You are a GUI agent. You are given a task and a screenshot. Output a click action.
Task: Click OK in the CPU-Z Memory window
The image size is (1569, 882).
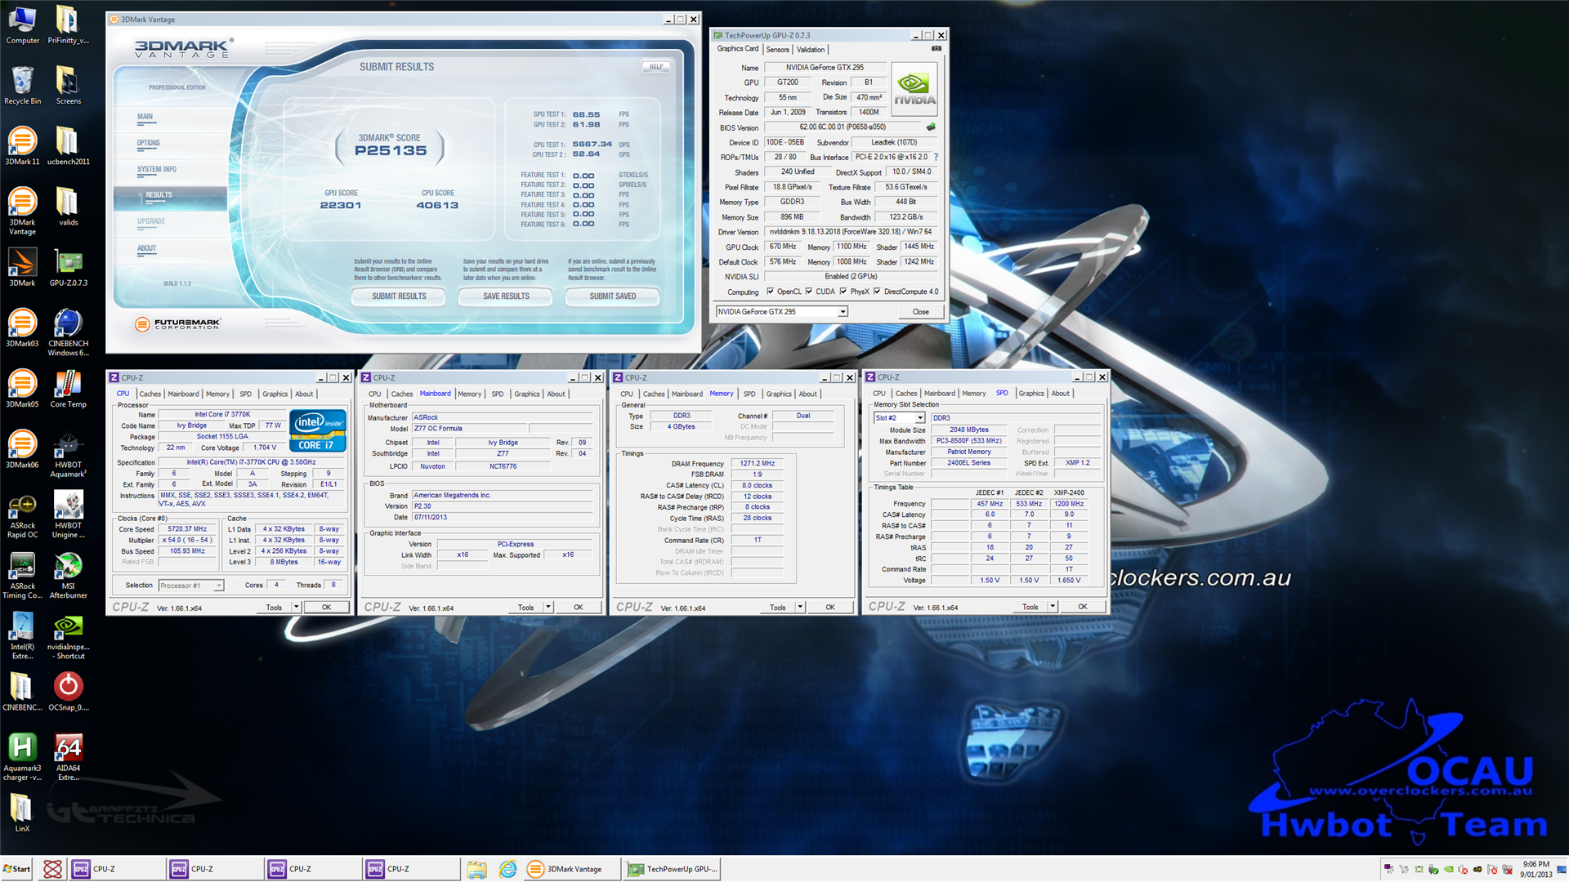(x=830, y=608)
